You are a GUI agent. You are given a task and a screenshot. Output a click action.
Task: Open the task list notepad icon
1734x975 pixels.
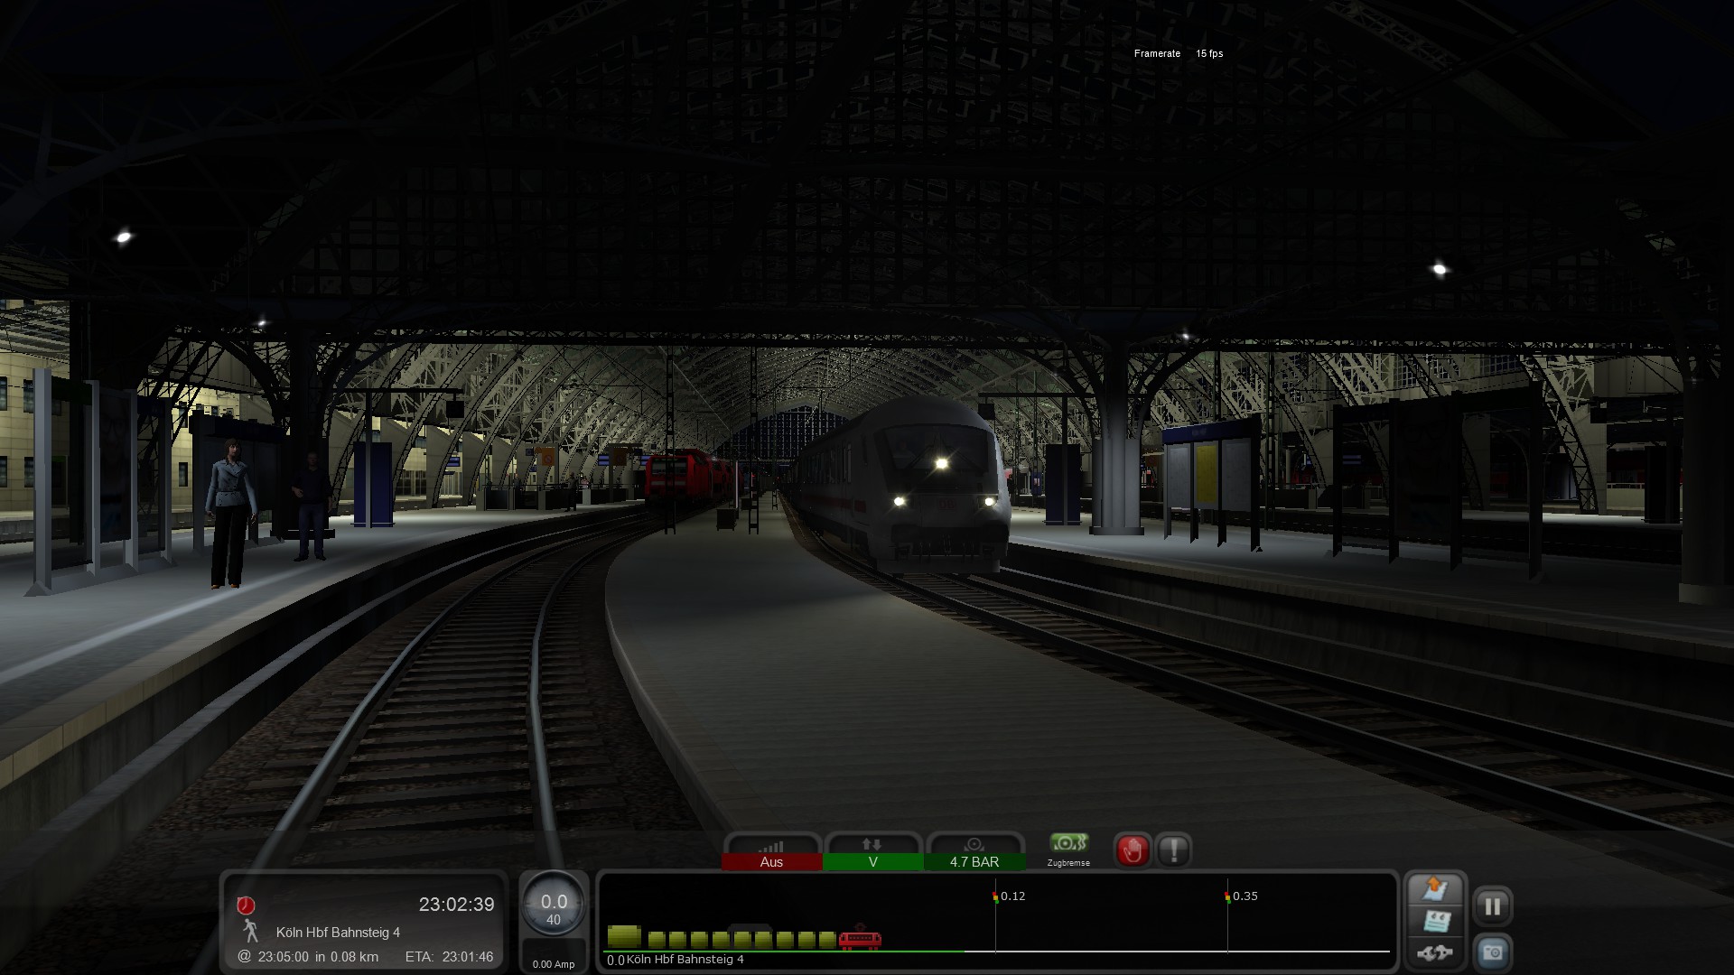coord(1435,922)
